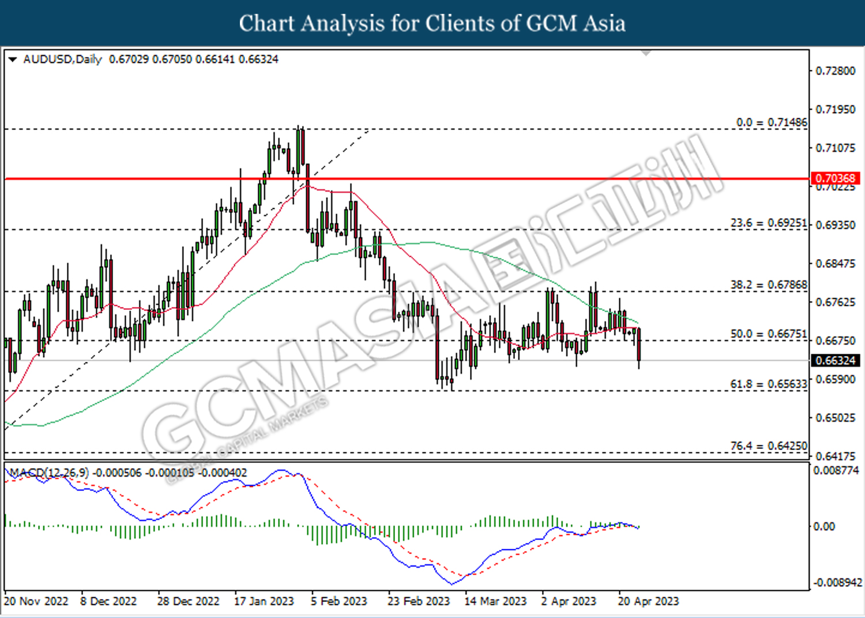Click the 0.65900 price axis value
865x618 pixels.
pyautogui.click(x=836, y=379)
